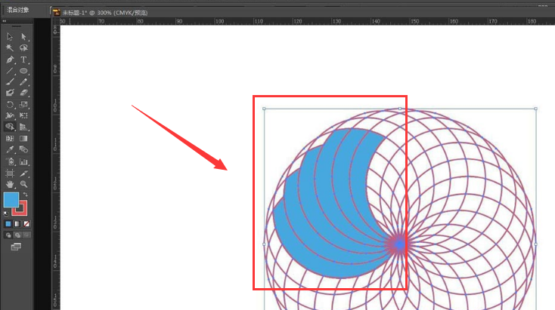555x310 pixels.
Task: Click the top-right selection bounding box handle
Action: [535, 109]
